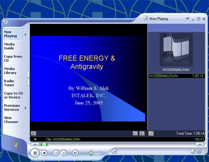
Task: Expand the Premium Services submenu arrow
Action: click(26, 108)
